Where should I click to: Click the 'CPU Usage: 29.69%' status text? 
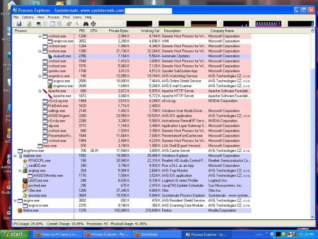pyautogui.click(x=28, y=224)
